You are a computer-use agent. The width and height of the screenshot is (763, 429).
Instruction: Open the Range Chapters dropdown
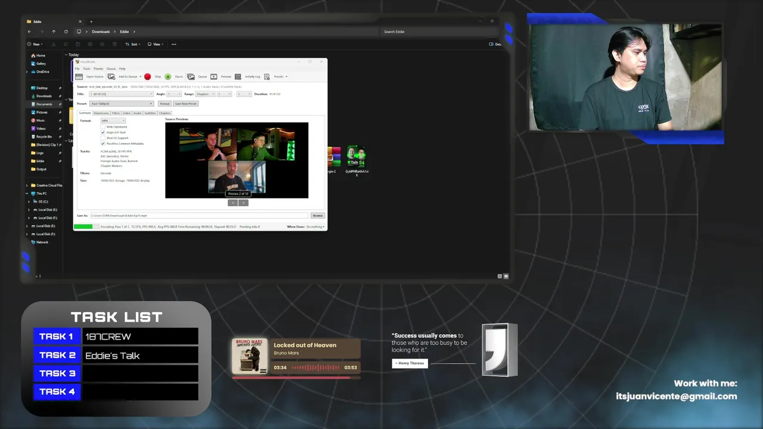[205, 94]
